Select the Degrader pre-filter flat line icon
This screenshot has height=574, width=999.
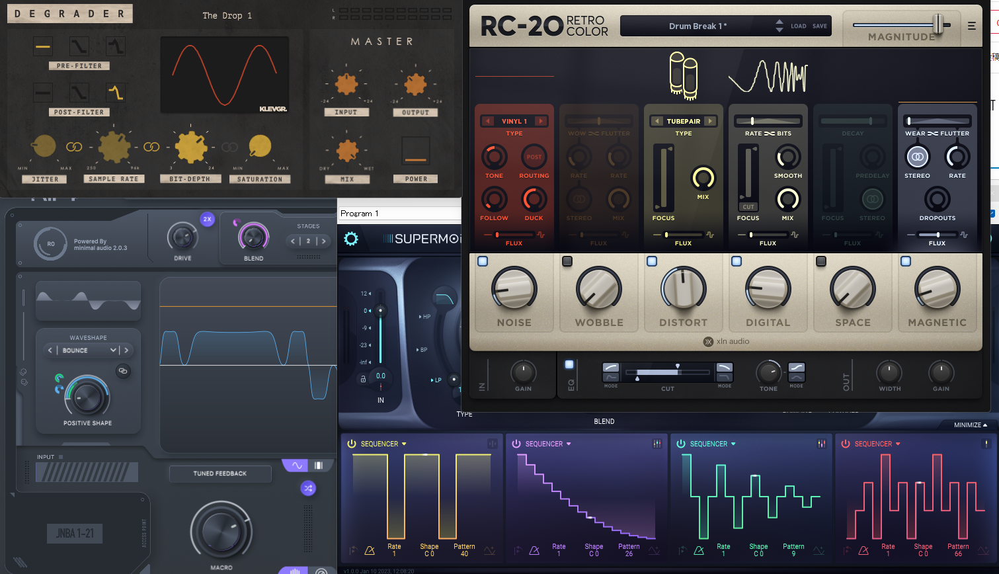point(43,46)
